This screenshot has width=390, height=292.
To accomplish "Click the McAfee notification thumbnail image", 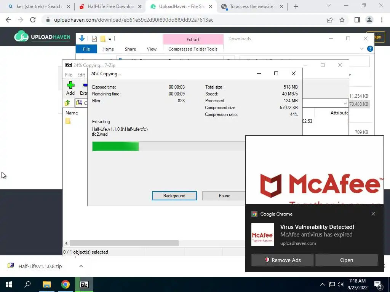I will coord(263,234).
